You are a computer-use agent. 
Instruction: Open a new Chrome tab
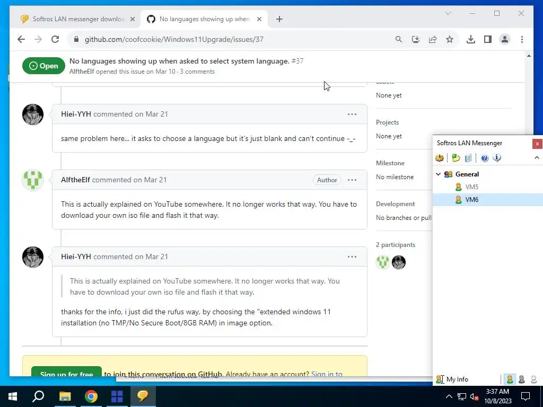click(279, 19)
